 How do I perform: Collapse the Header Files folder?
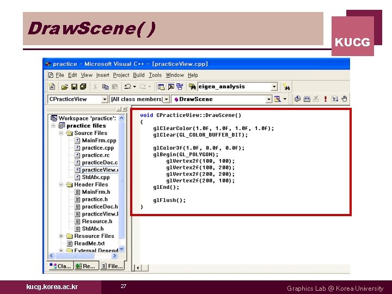[61, 185]
